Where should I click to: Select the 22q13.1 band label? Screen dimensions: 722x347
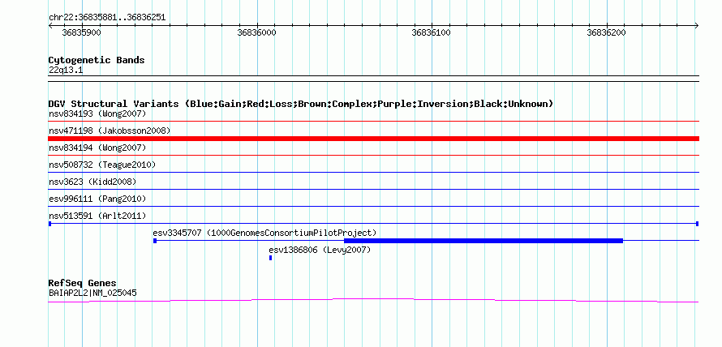(x=66, y=71)
